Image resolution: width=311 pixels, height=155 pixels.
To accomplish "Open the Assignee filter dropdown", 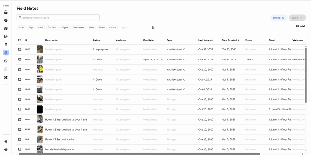I will point(64,28).
